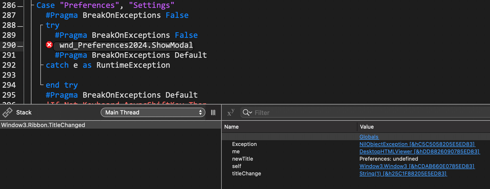Click the wnd_Preferences2024.ShowModal code line
490x189 pixels.
(126, 45)
